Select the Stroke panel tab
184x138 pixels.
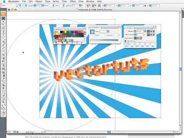(129, 28)
